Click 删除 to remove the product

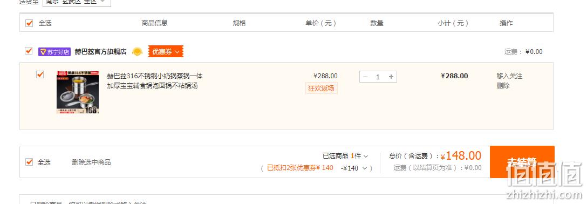pyautogui.click(x=503, y=86)
